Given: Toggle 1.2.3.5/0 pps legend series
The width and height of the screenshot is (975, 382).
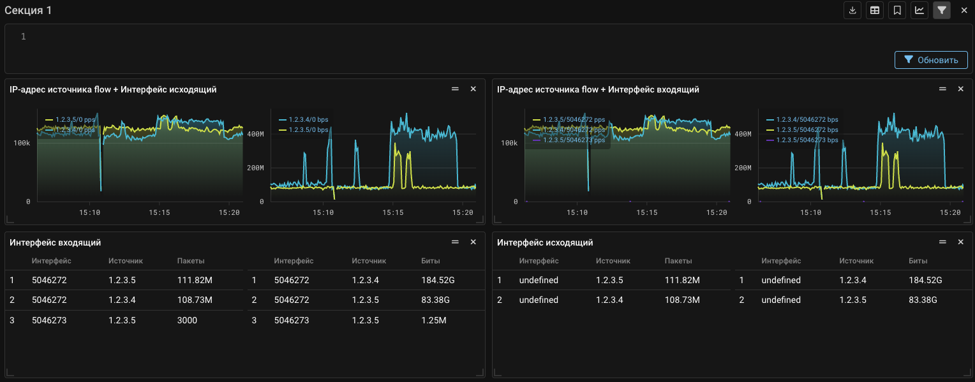Looking at the screenshot, I should point(75,120).
